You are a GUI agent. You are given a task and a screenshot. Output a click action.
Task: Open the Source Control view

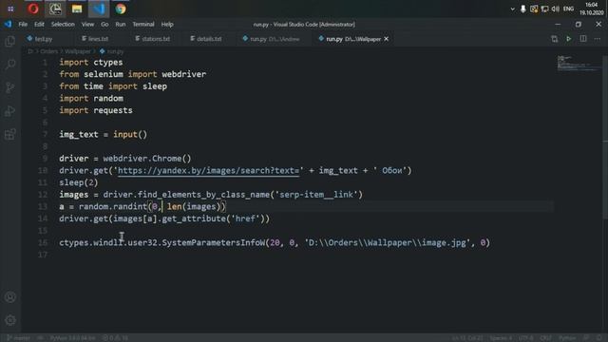(x=10, y=87)
